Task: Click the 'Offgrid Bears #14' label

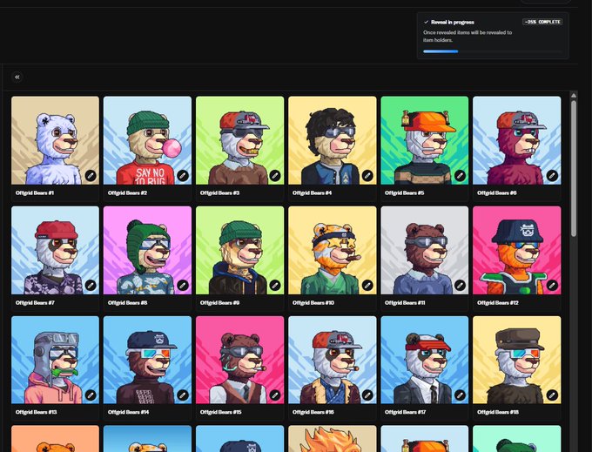Action: (x=128, y=412)
